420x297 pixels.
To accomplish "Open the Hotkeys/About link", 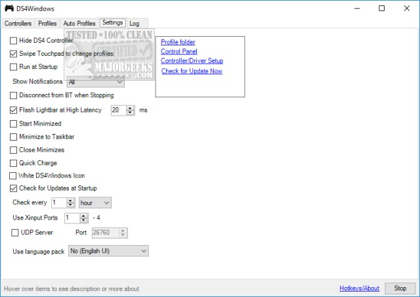I will [359, 288].
